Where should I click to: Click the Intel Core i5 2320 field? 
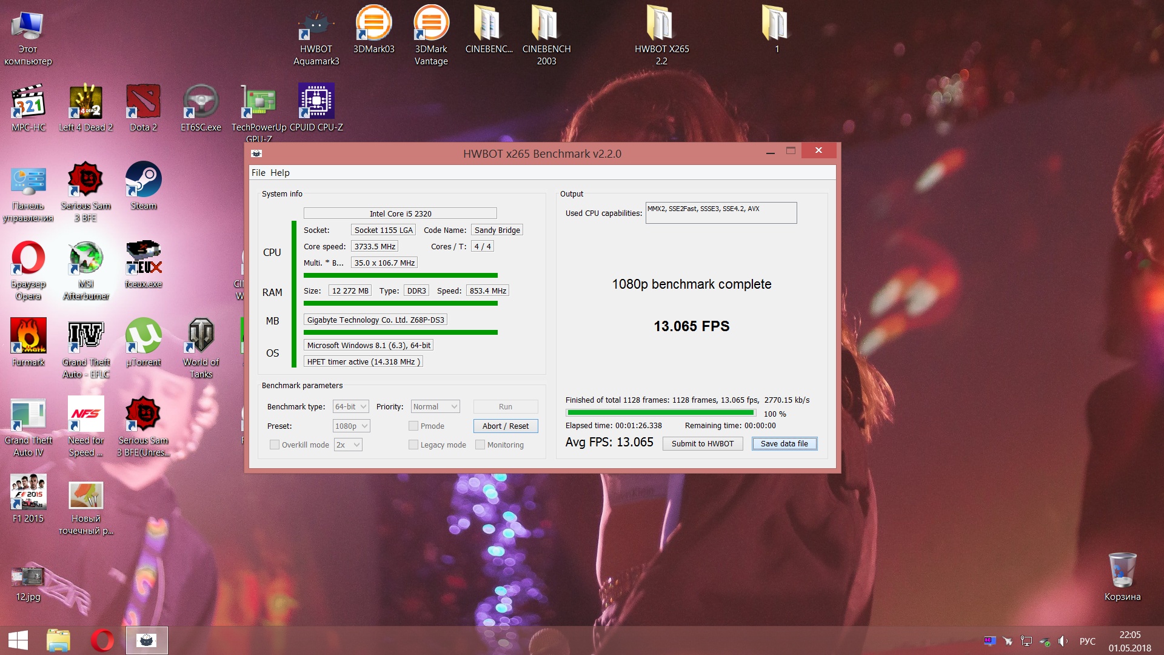[400, 213]
